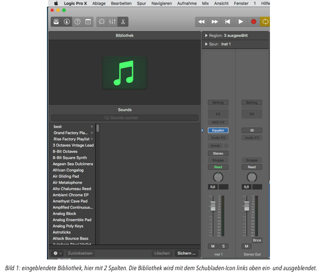The height and width of the screenshot is (277, 322).
Task: Open EQ slot on Inst 1 strip
Action: pos(218,114)
